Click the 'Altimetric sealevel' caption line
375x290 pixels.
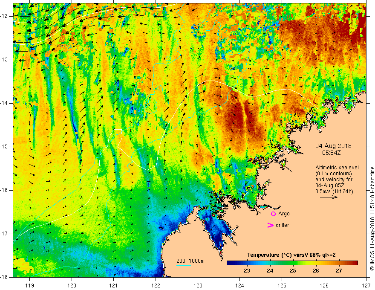coord(337,168)
